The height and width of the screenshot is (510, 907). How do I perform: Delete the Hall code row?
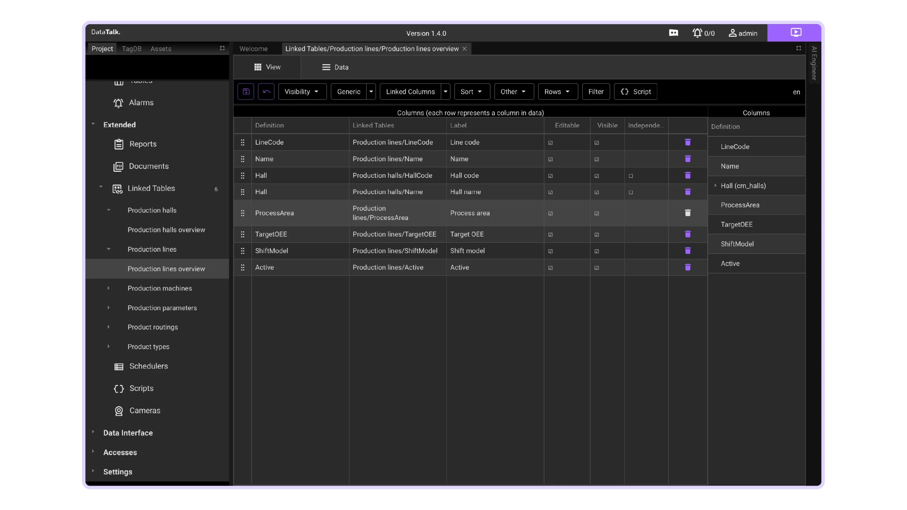(688, 176)
